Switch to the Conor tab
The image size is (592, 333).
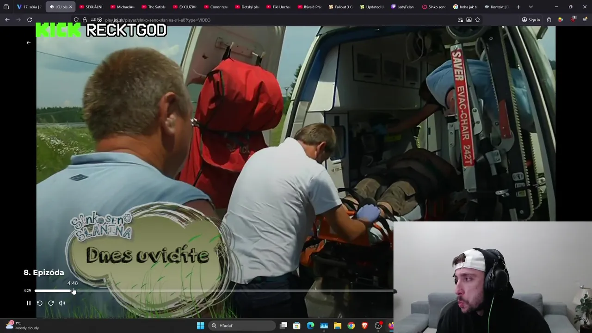pos(216,7)
